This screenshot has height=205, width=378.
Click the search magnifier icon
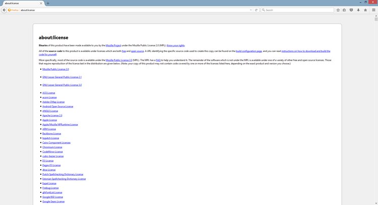[x=264, y=10]
